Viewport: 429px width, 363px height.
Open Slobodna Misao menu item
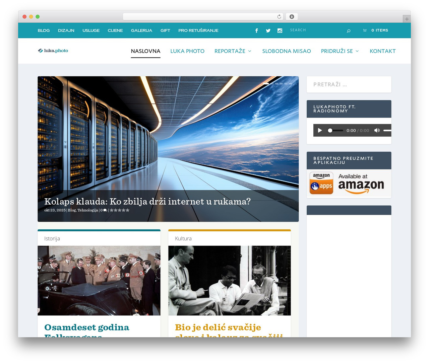(x=287, y=51)
